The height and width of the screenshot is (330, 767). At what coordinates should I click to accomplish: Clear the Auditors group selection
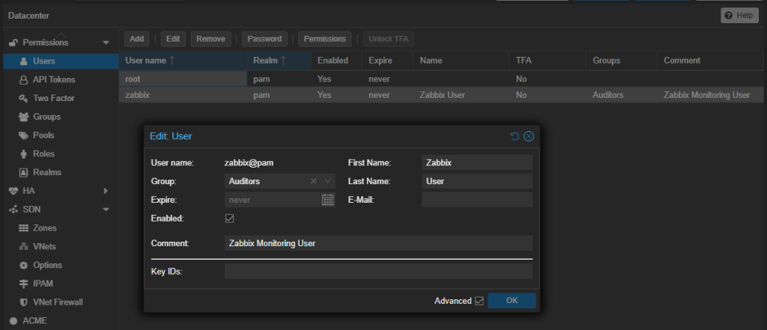pyautogui.click(x=314, y=181)
